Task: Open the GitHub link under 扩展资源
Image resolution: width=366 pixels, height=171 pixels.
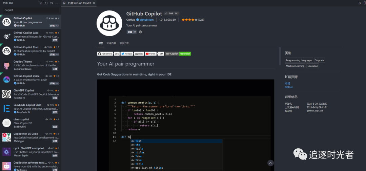Action: (x=289, y=87)
